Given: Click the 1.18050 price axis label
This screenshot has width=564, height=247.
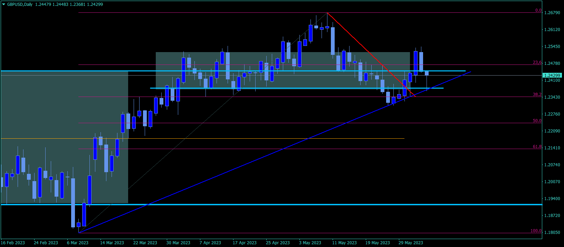Looking at the screenshot, I should (x=552, y=233).
